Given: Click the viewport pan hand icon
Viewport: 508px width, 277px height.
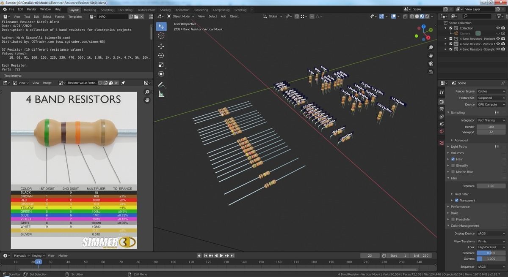Looking at the screenshot, I should (431, 56).
